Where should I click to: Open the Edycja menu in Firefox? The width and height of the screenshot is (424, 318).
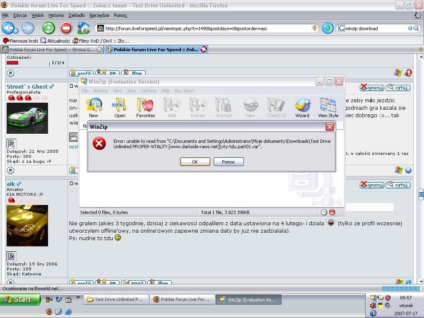coord(20,15)
